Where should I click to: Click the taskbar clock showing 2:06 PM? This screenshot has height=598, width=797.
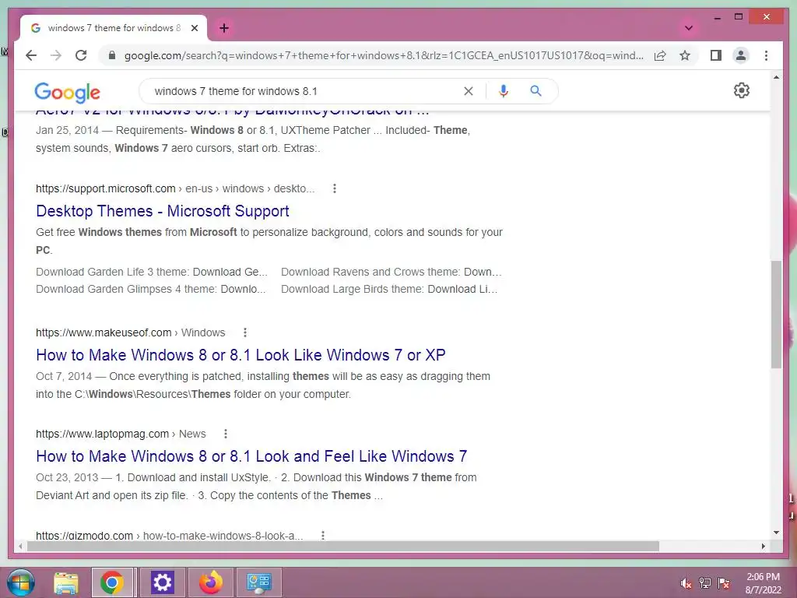tap(763, 583)
